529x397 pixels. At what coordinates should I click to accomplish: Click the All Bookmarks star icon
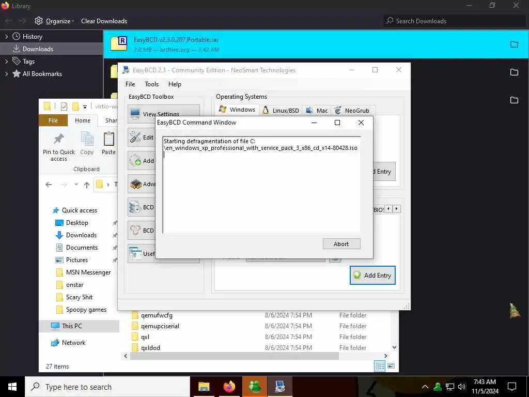(16, 73)
